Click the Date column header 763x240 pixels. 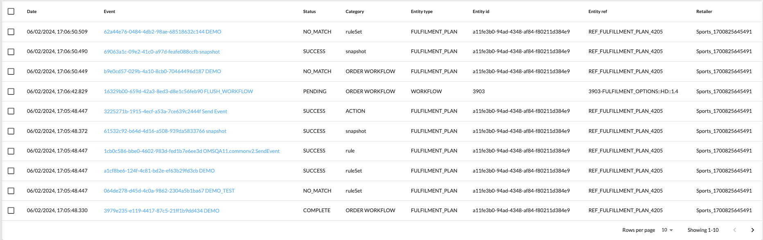click(x=32, y=11)
